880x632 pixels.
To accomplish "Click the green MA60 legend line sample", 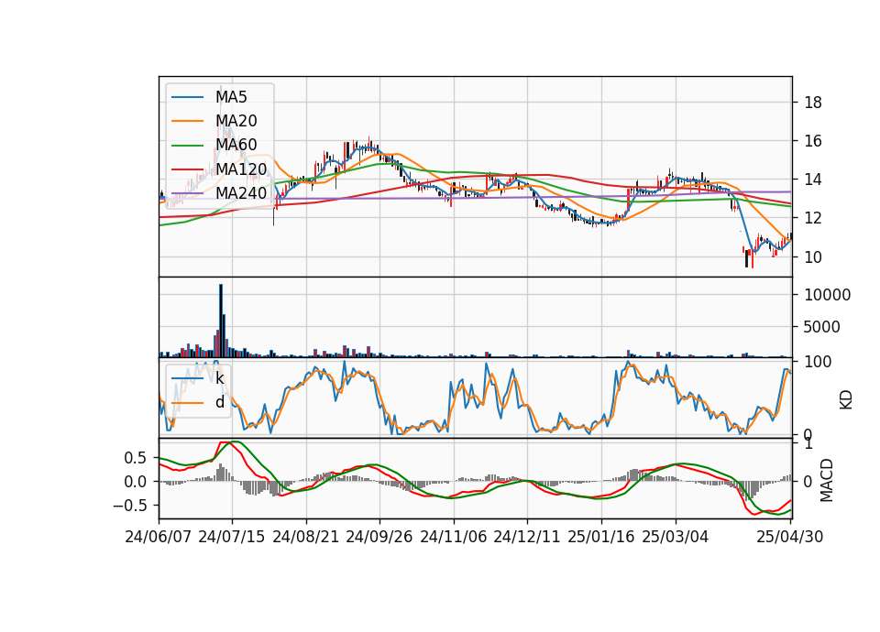I will [187, 146].
